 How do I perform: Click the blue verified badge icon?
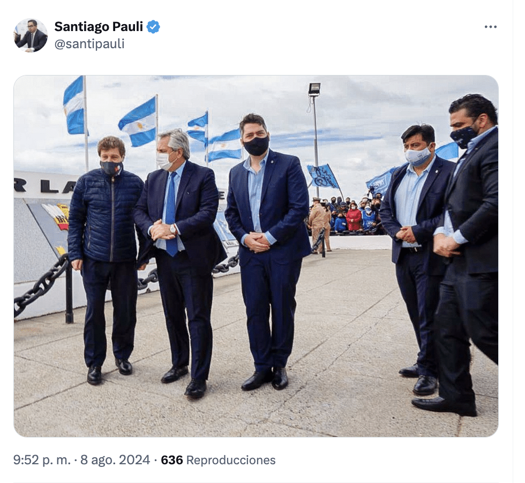[153, 27]
